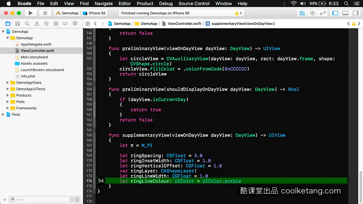Expand the Frameworks folder
Screen dimensions: 363x204
[x=8, y=108]
